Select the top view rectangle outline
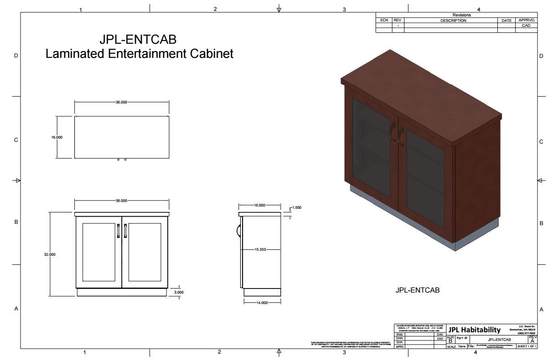 pyautogui.click(x=122, y=137)
